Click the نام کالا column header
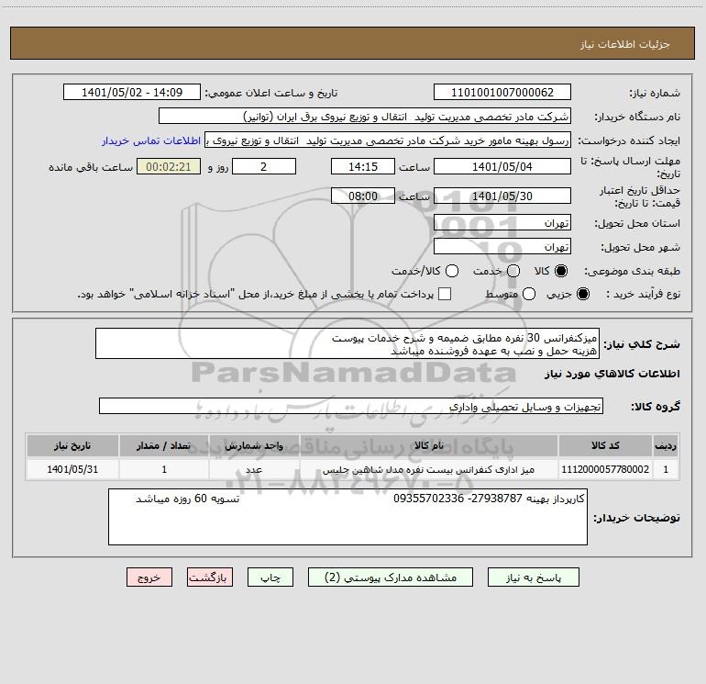 pos(429,445)
